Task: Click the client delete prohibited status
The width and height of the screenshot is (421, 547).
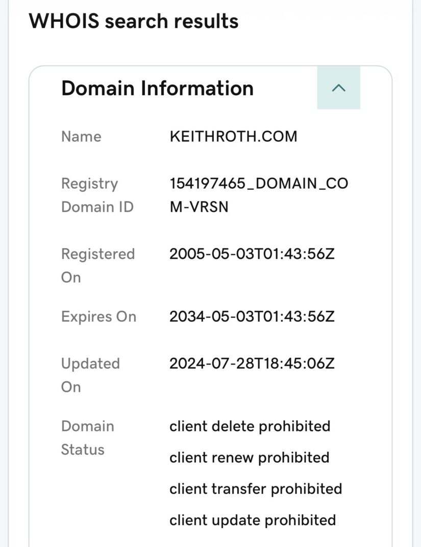Action: 250,426
